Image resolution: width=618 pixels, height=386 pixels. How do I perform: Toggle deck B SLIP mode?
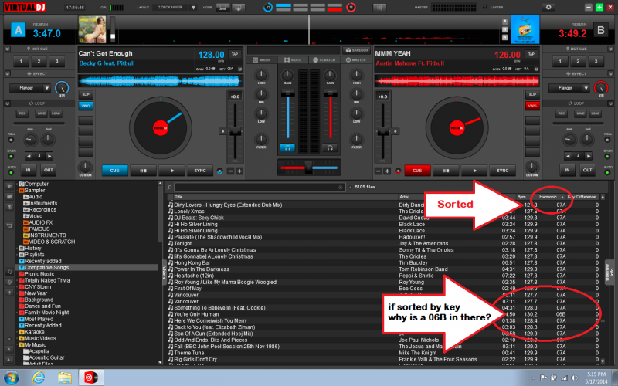[532, 94]
